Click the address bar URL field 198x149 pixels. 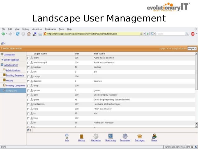click(x=93, y=34)
